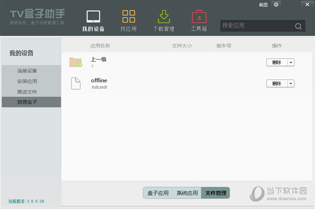Click the 操作 column header

(x=277, y=46)
